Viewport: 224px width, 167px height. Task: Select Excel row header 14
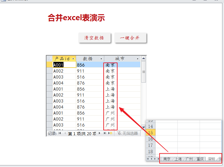151,126
